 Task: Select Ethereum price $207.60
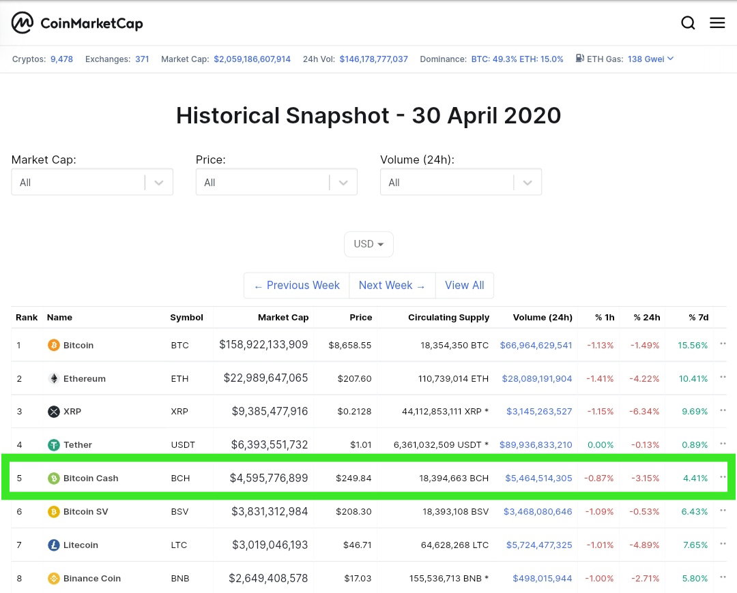(x=354, y=378)
